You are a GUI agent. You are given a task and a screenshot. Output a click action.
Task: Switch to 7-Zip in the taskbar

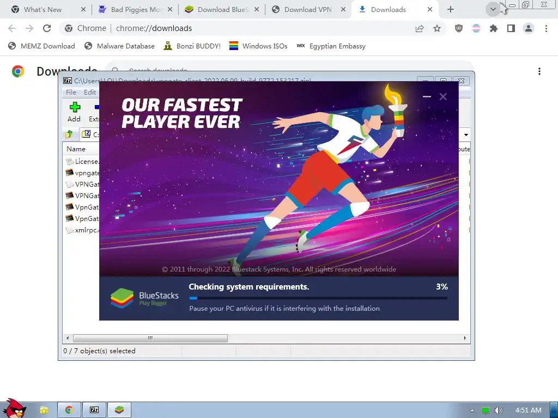pyautogui.click(x=94, y=410)
